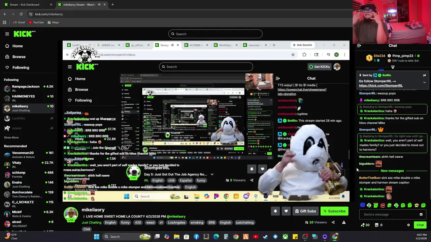The height and width of the screenshot is (242, 431).
Task: Expand the gift leaderboard handle
Action: point(393,67)
